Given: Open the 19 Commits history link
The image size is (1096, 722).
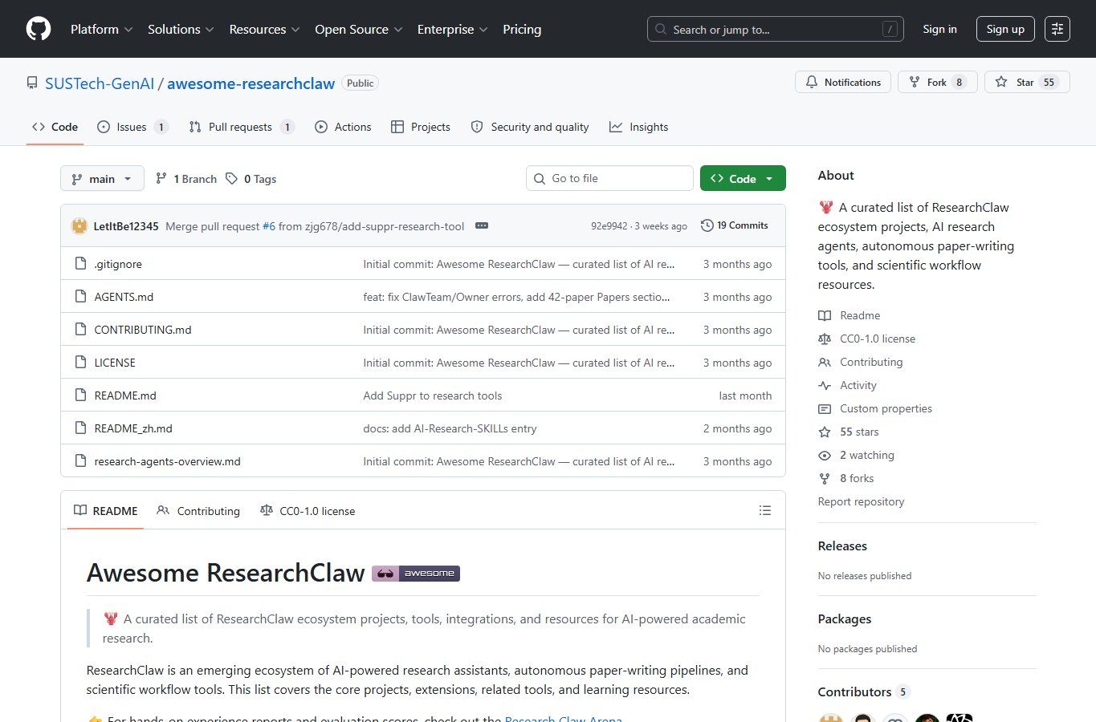Looking at the screenshot, I should coord(735,225).
